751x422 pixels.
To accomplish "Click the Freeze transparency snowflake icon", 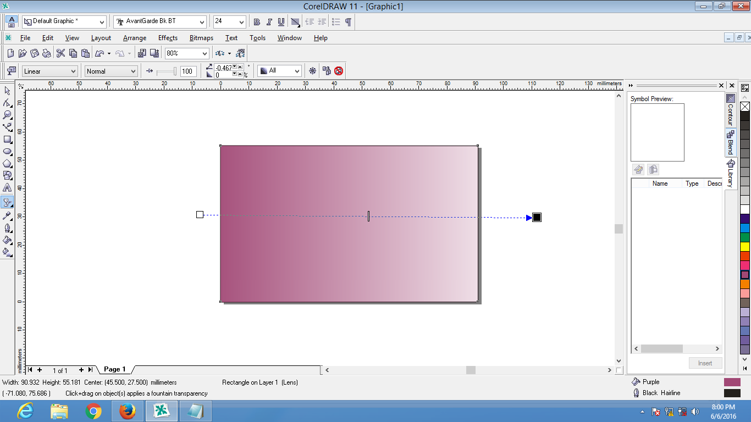I will pos(312,71).
